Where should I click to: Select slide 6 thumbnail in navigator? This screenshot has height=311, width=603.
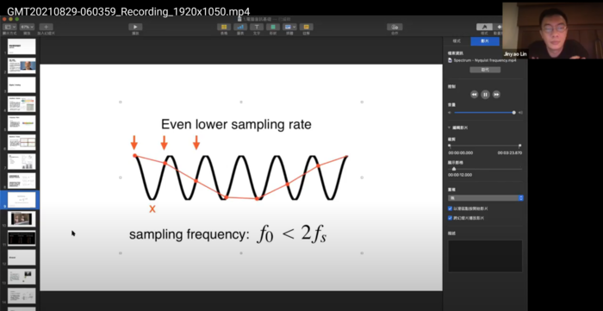[22, 143]
